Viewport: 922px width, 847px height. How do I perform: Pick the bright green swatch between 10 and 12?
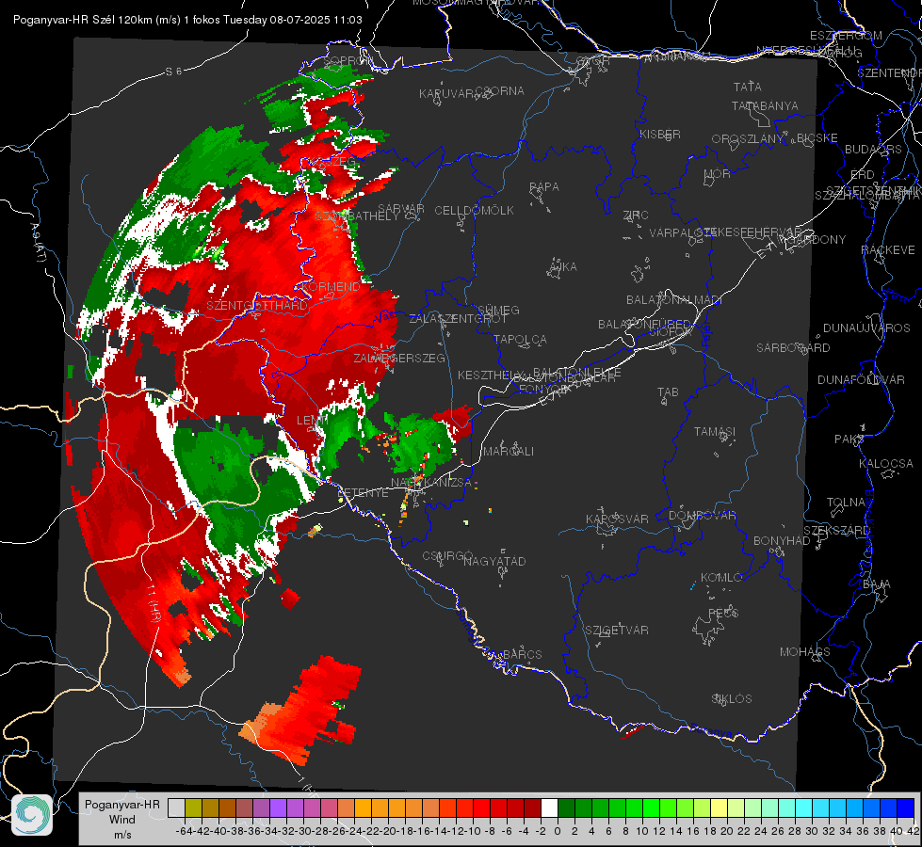click(x=651, y=807)
